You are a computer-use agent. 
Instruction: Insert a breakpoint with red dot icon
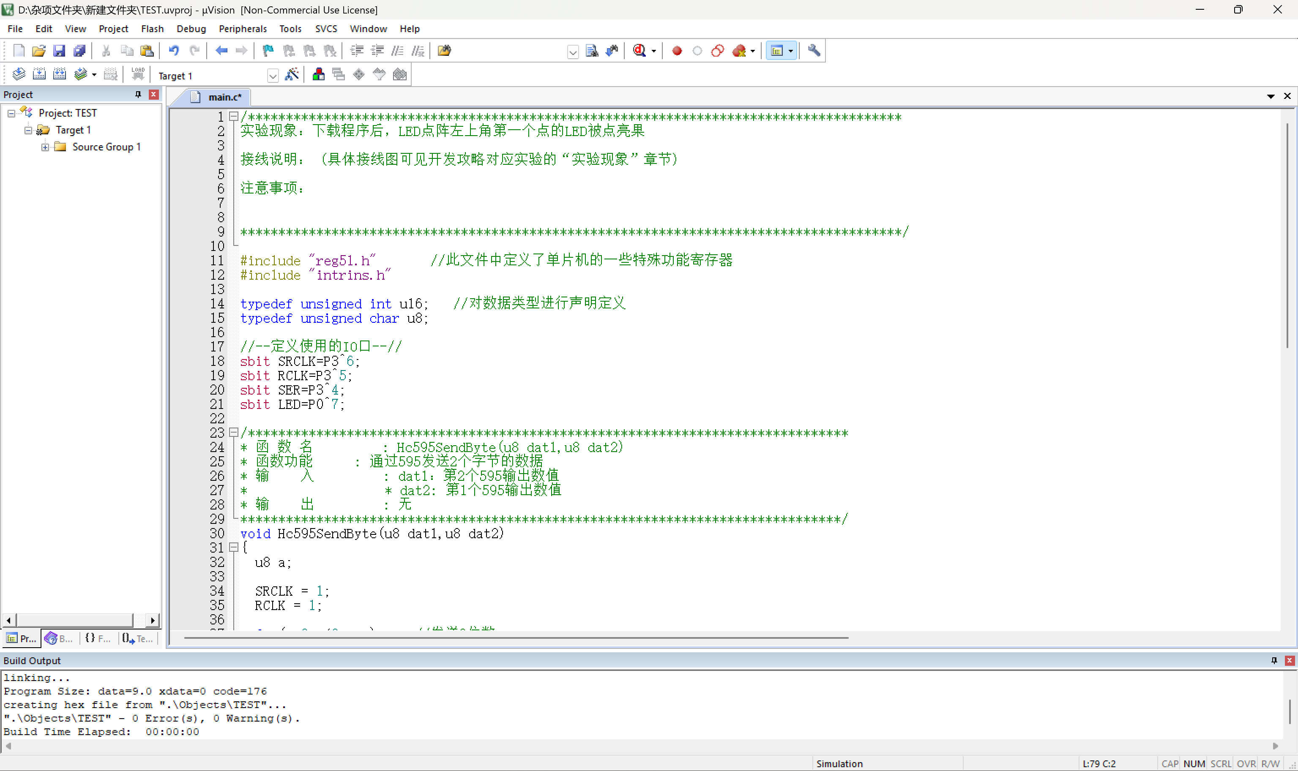677,50
